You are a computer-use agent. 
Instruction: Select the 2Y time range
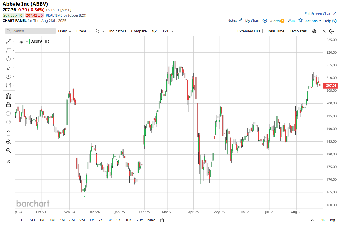point(101,220)
